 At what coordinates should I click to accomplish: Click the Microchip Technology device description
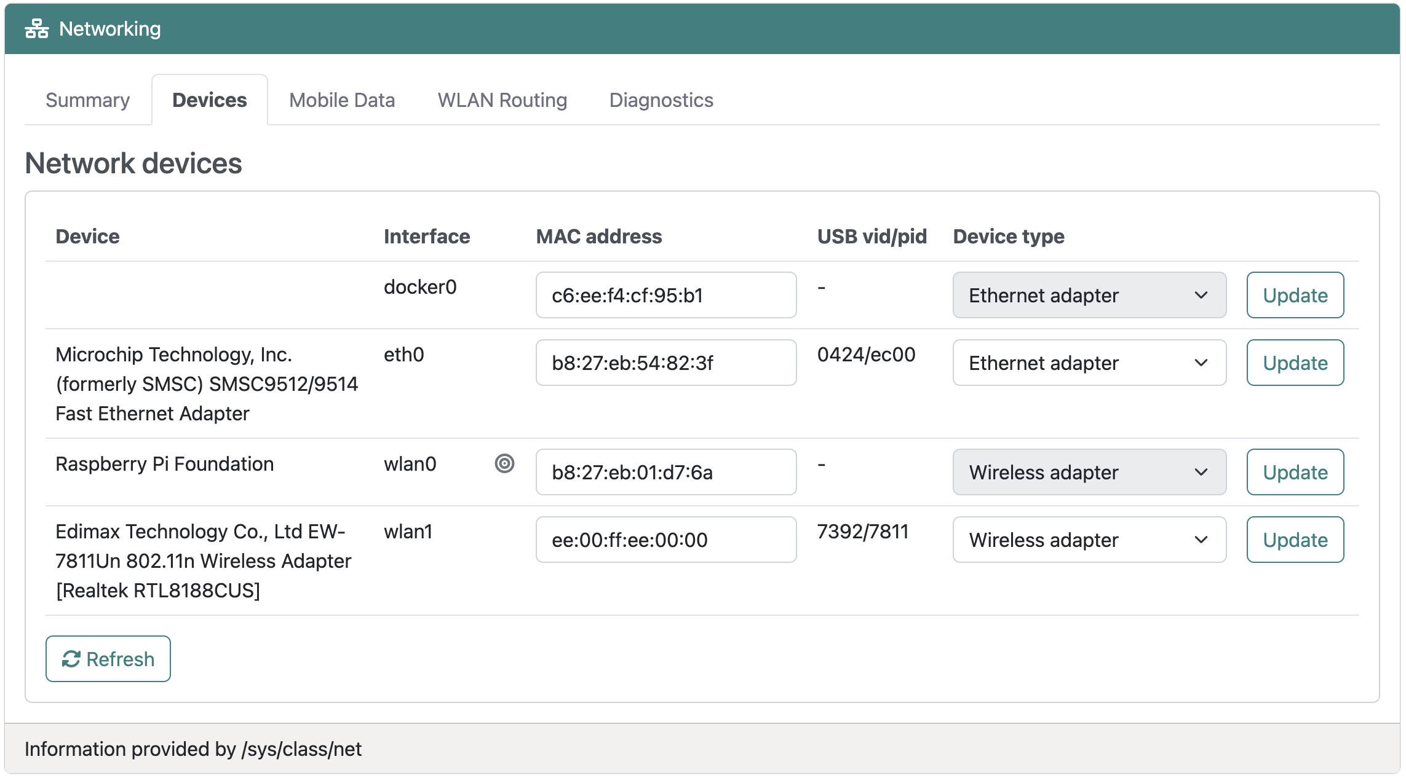[x=207, y=384]
